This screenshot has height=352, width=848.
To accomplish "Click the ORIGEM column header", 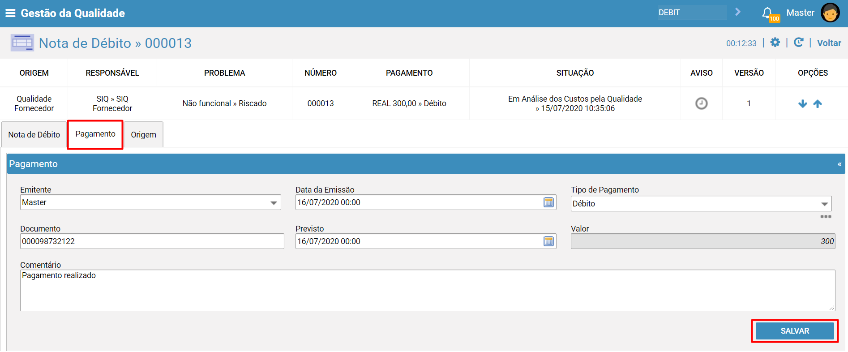I will click(34, 73).
